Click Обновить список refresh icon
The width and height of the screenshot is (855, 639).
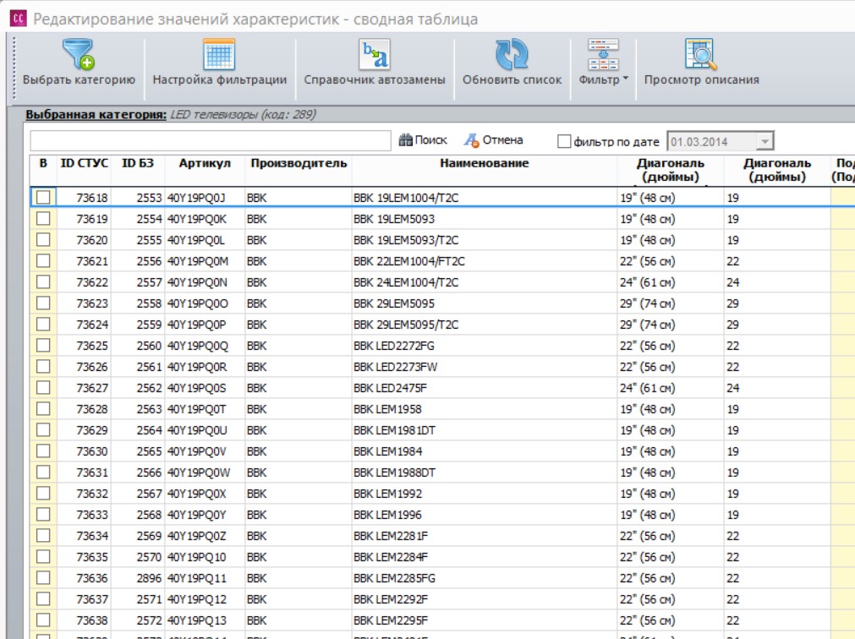click(512, 54)
